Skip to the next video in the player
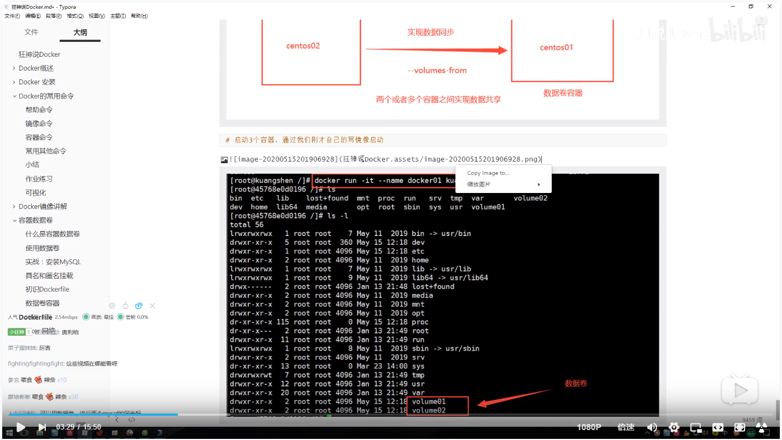Screen dimensions: 782x440 pyautogui.click(x=42, y=427)
